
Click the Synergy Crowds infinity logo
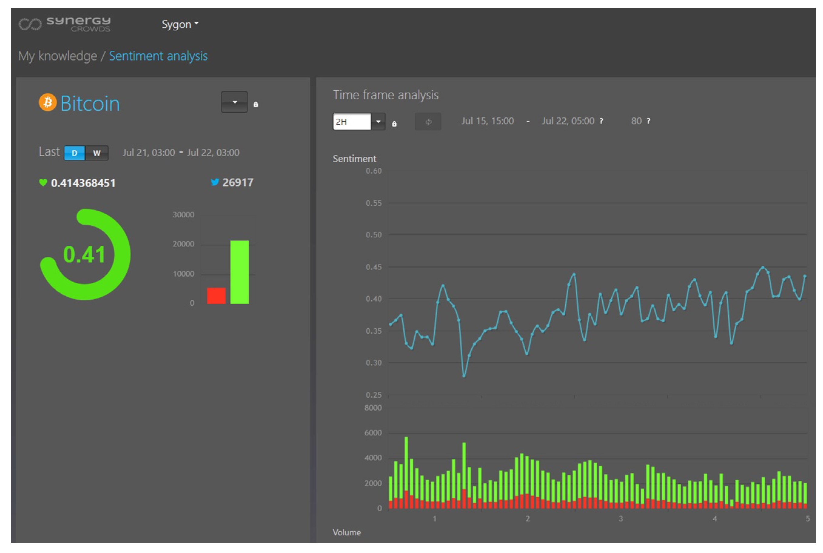pyautogui.click(x=30, y=24)
